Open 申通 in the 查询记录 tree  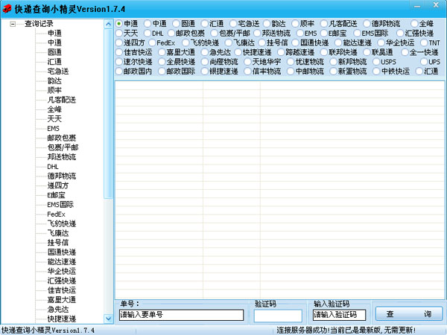[x=54, y=33]
